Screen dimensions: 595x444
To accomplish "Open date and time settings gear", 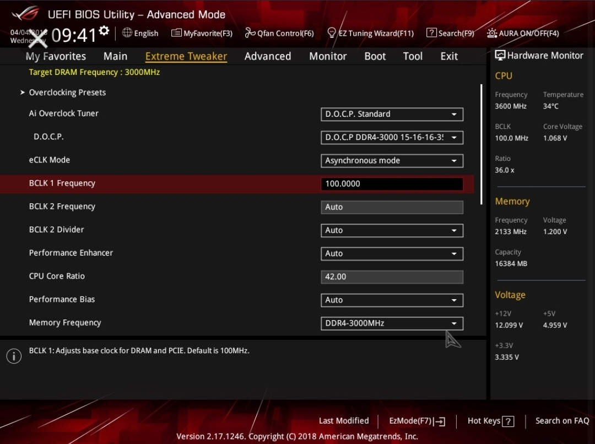I will tap(104, 31).
